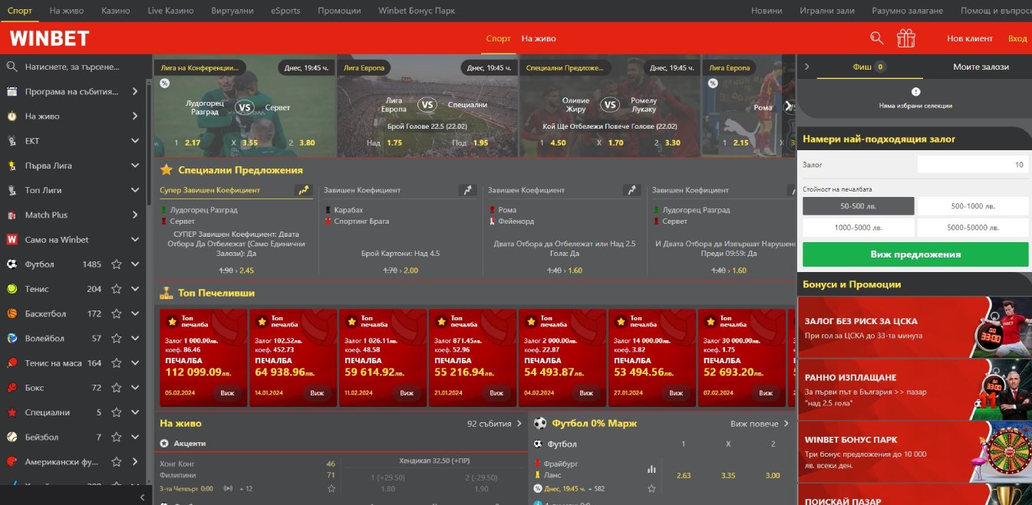Screen dimensions: 1032x505
Task: Click the Супер Завишен Коефициент boost icon
Action: coord(304,190)
